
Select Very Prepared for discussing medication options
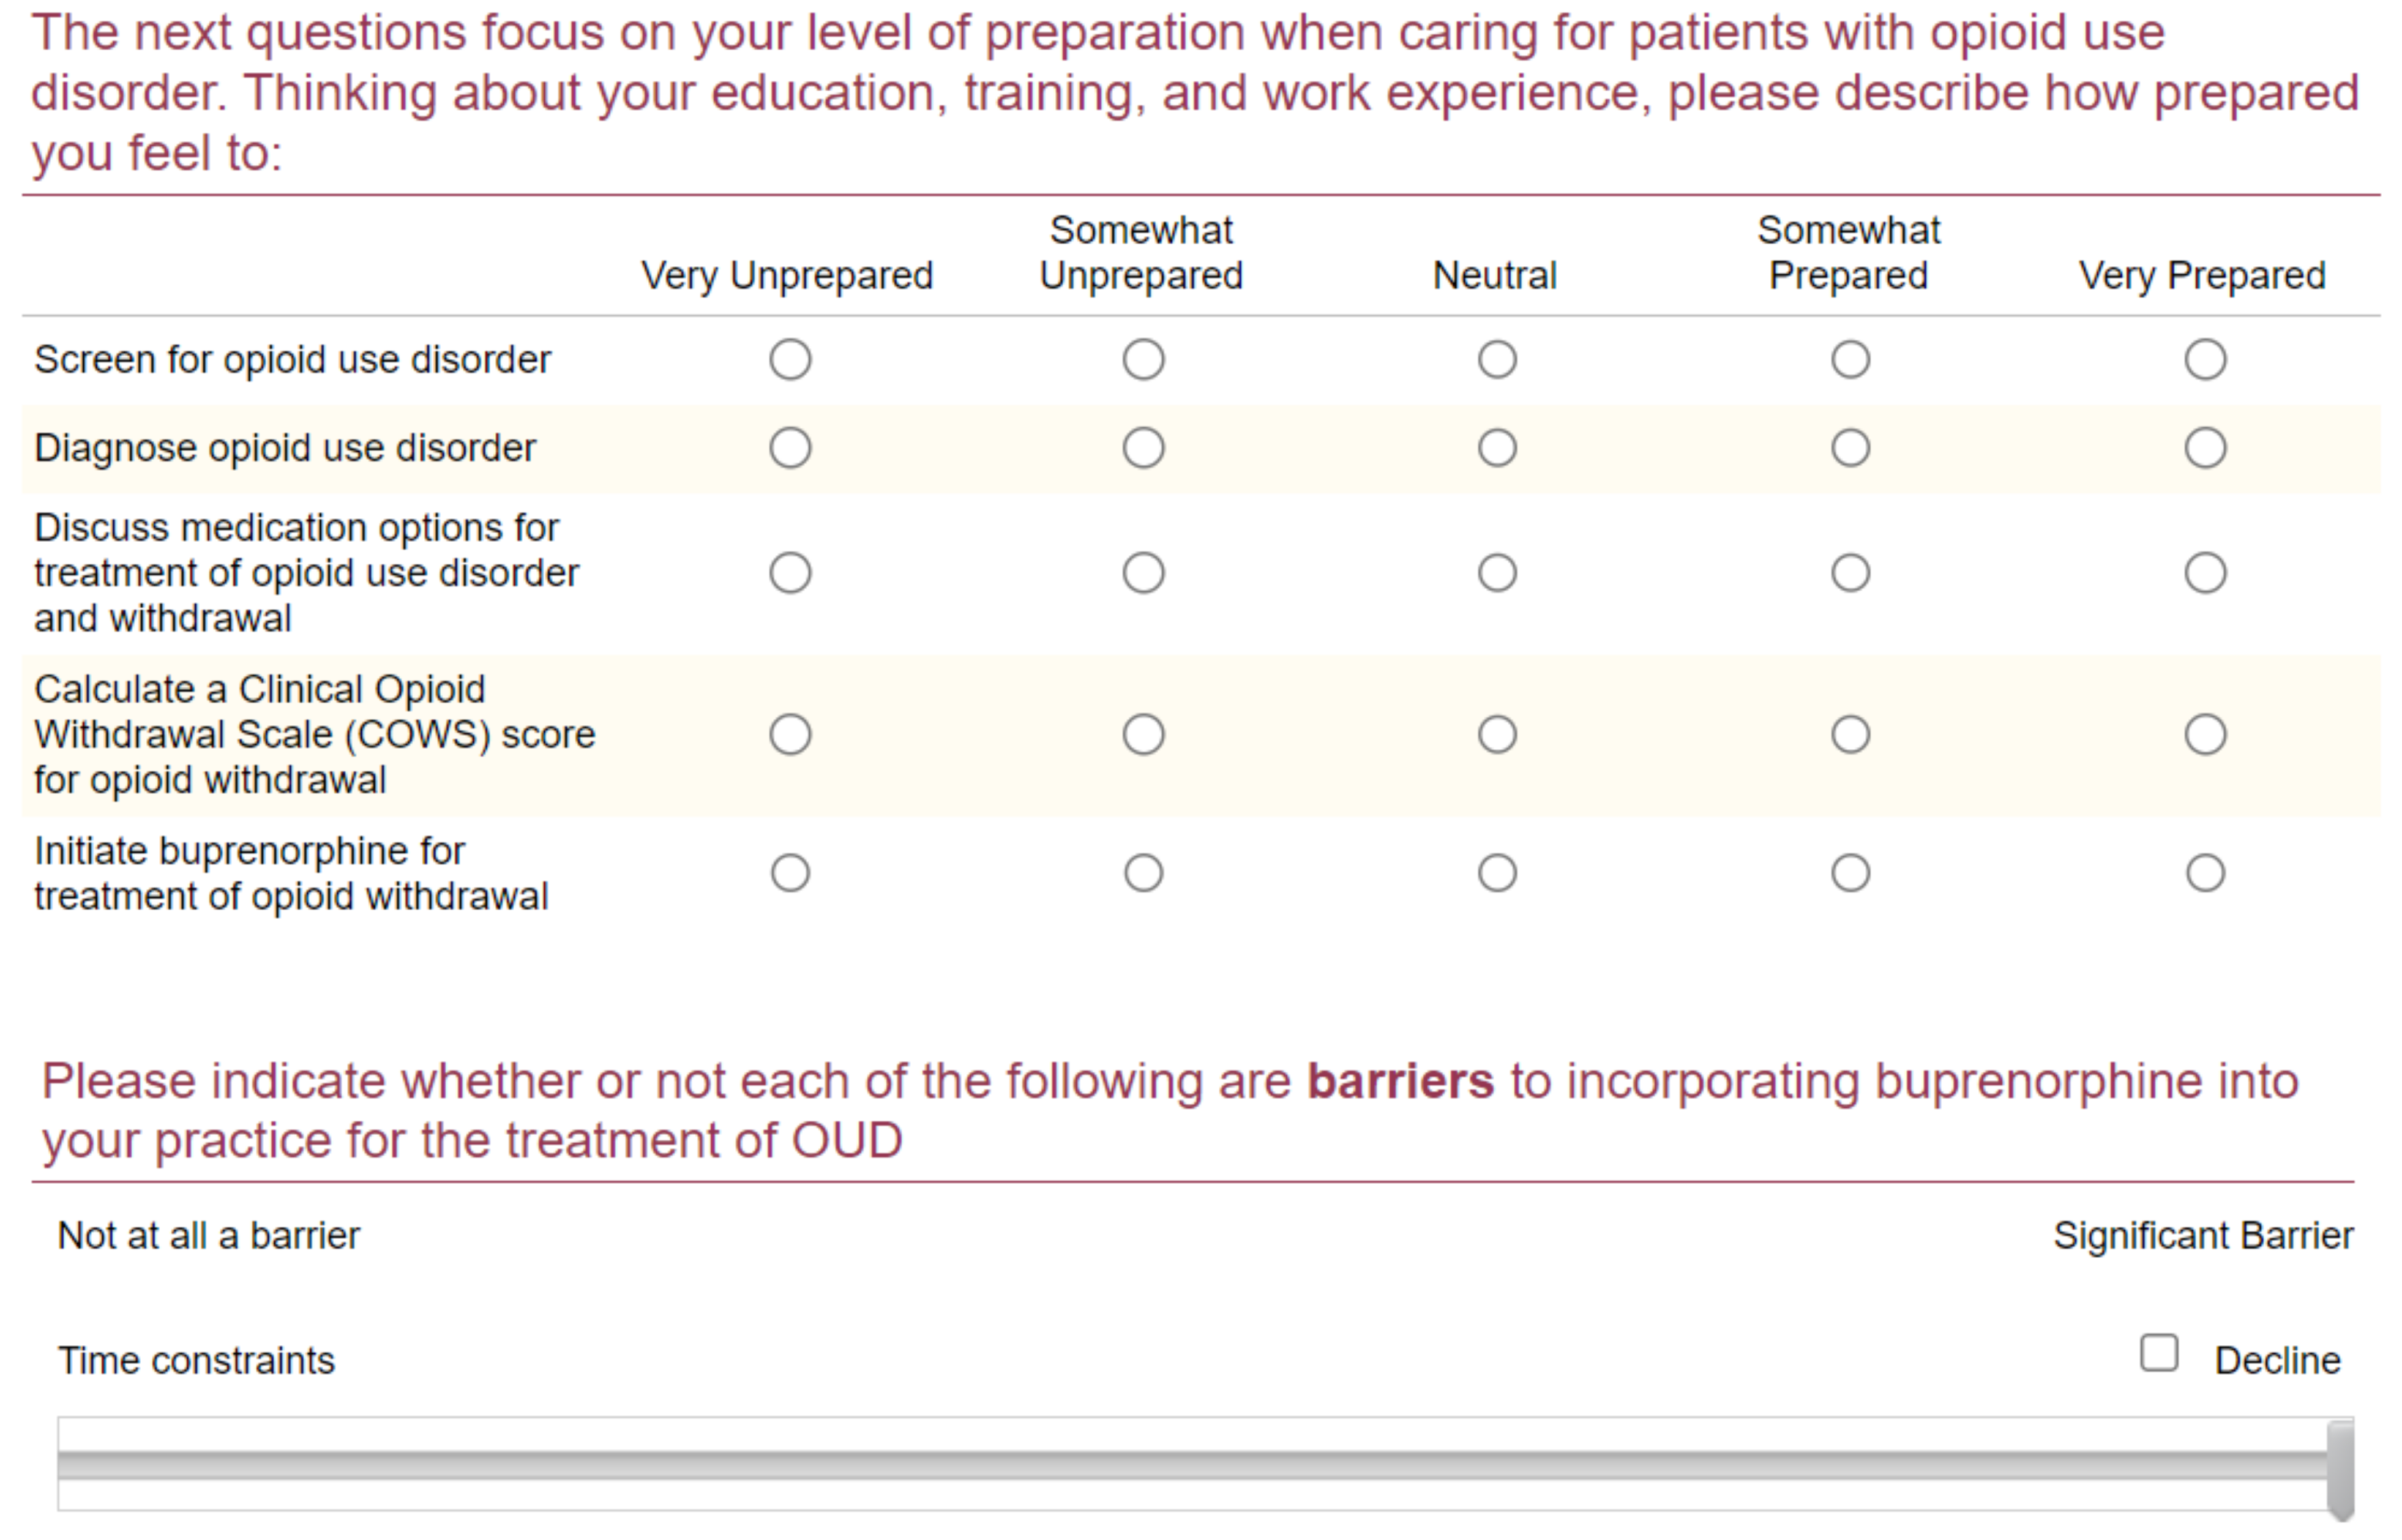(x=2205, y=572)
